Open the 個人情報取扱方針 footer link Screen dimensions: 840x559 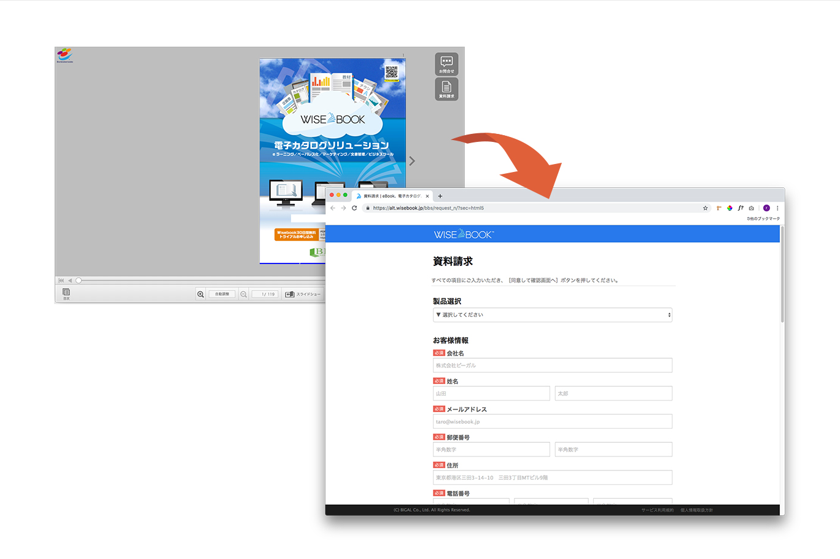(696, 510)
